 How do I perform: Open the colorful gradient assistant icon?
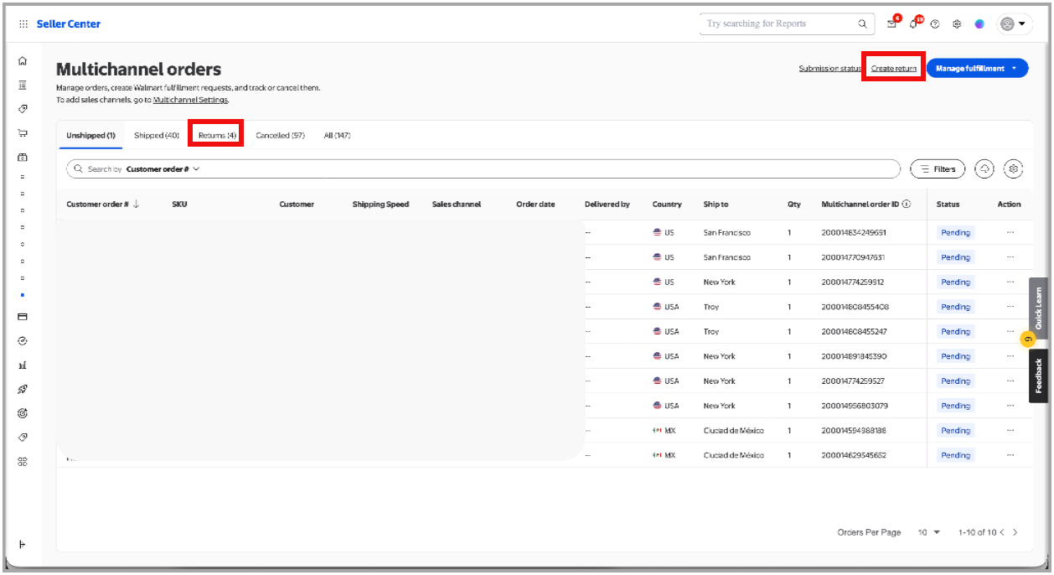click(979, 24)
